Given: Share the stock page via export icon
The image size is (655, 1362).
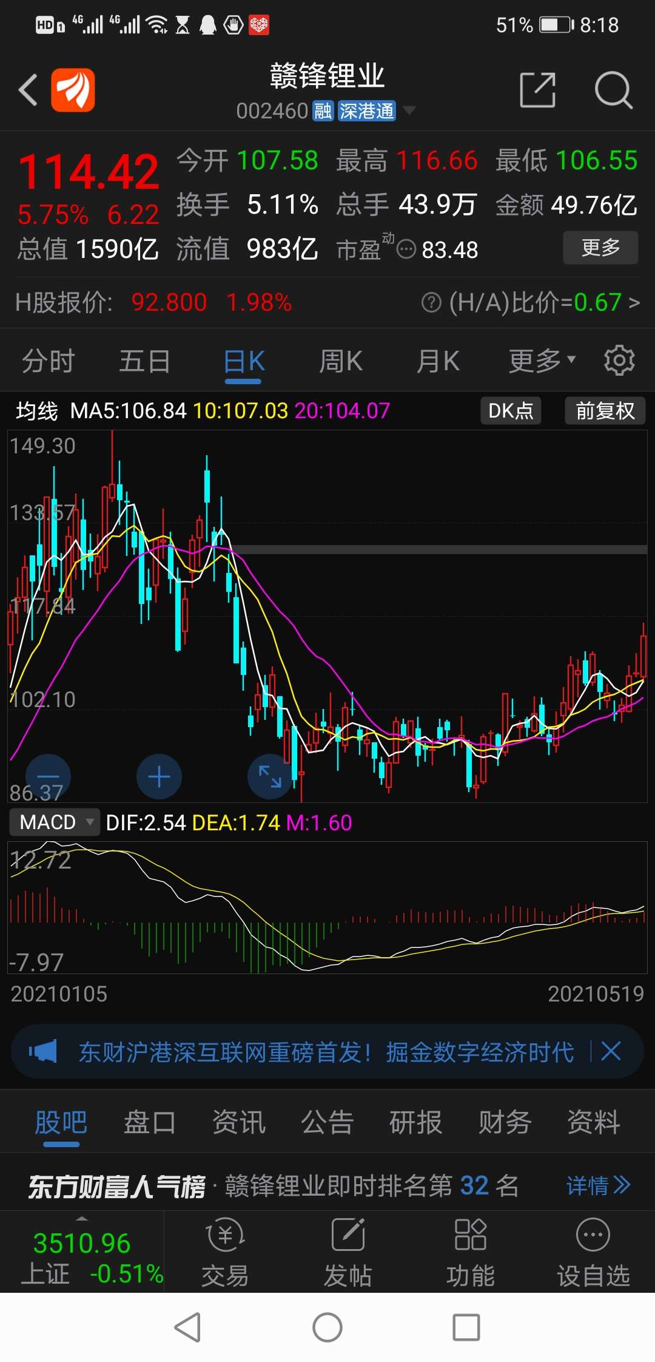Looking at the screenshot, I should [538, 90].
